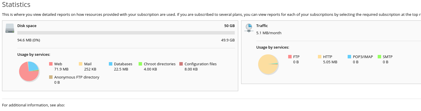Click the Traffic clock network icon

coord(249,28)
